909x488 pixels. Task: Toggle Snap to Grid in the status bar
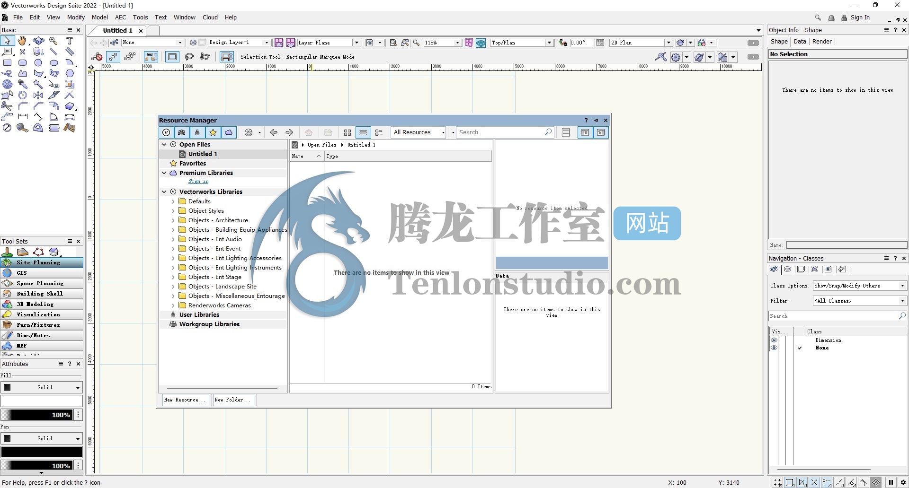coord(778,482)
